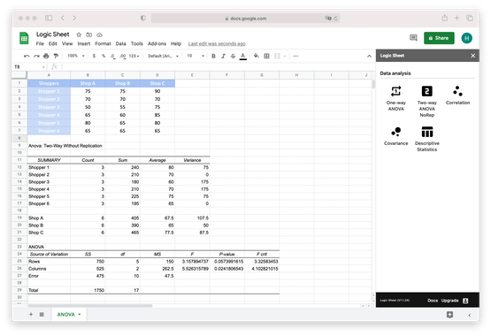This screenshot has width=491, height=336.
Task: Click the Explore icon at bottom right
Action: [x=449, y=315]
